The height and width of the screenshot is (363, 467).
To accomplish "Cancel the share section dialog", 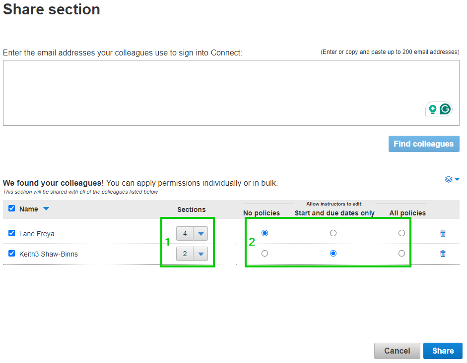I will 397,351.
